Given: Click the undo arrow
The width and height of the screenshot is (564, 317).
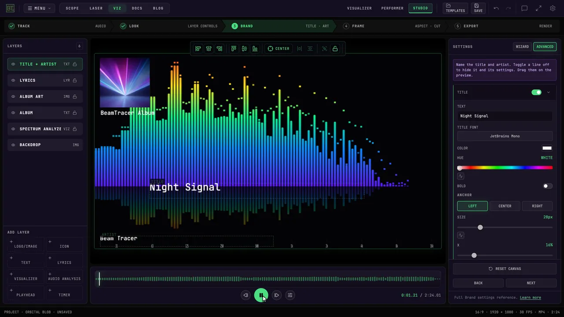Looking at the screenshot, I should pyautogui.click(x=496, y=8).
